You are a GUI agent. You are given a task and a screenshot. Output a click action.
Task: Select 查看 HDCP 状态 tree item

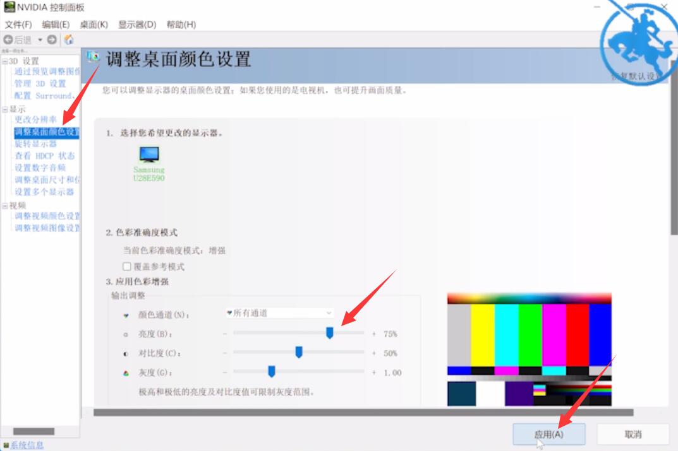[x=44, y=156]
